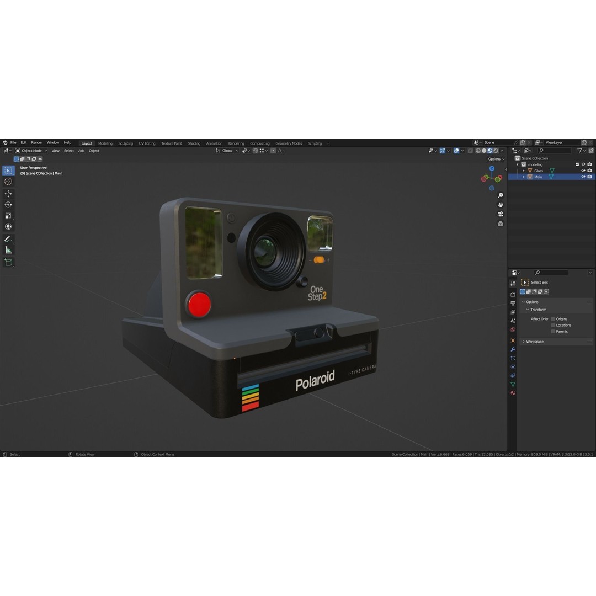Switch to the UV Editing workspace tab

click(x=147, y=143)
